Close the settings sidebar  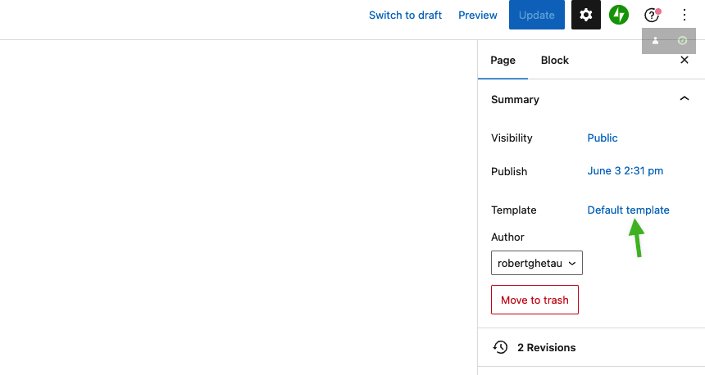pyautogui.click(x=685, y=60)
